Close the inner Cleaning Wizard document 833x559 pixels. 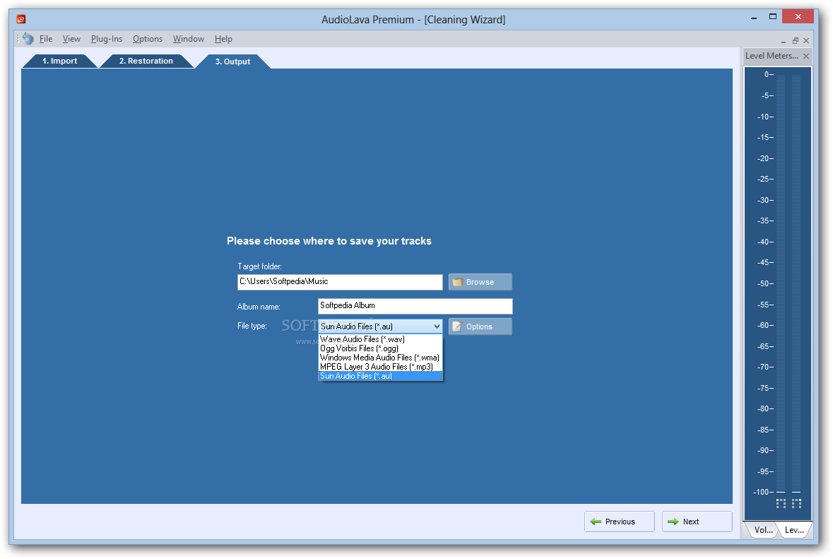(806, 41)
